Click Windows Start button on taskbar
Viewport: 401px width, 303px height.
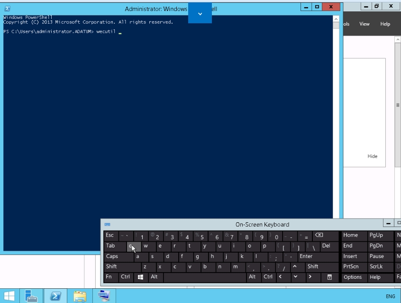point(9,296)
